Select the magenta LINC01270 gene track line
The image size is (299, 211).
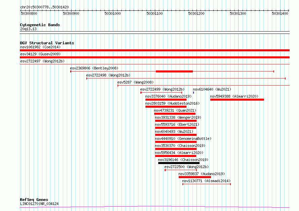155,207
